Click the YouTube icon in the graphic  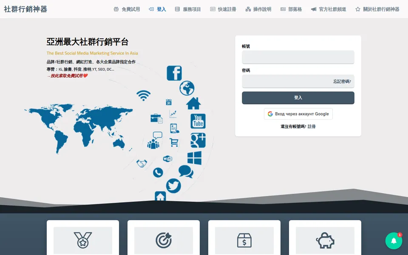pos(198,121)
